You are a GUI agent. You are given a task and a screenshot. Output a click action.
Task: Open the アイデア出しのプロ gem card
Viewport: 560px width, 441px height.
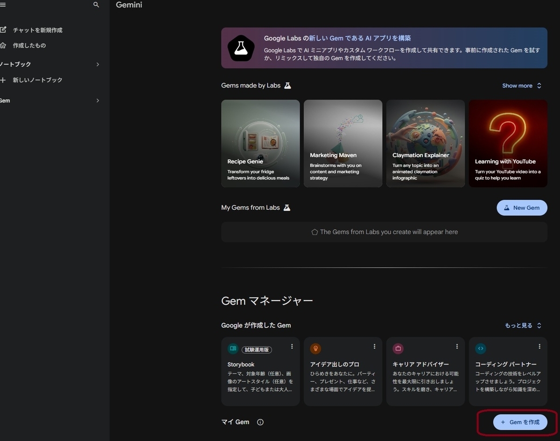[343, 371]
